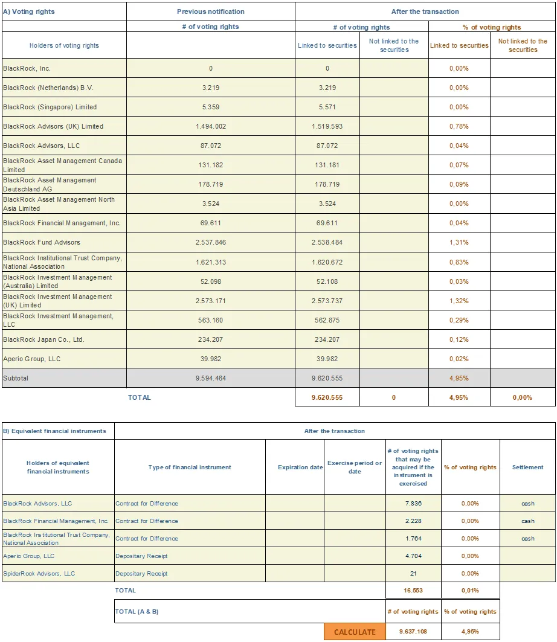Viewport: 557px width, 642px height.
Task: Click Aperio Group Depositary Receipt cell
Action: 190,556
